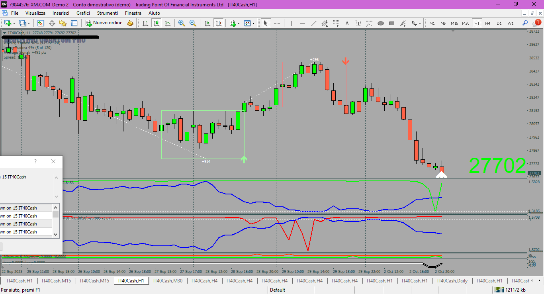Open the Grafici menu

[x=83, y=13]
